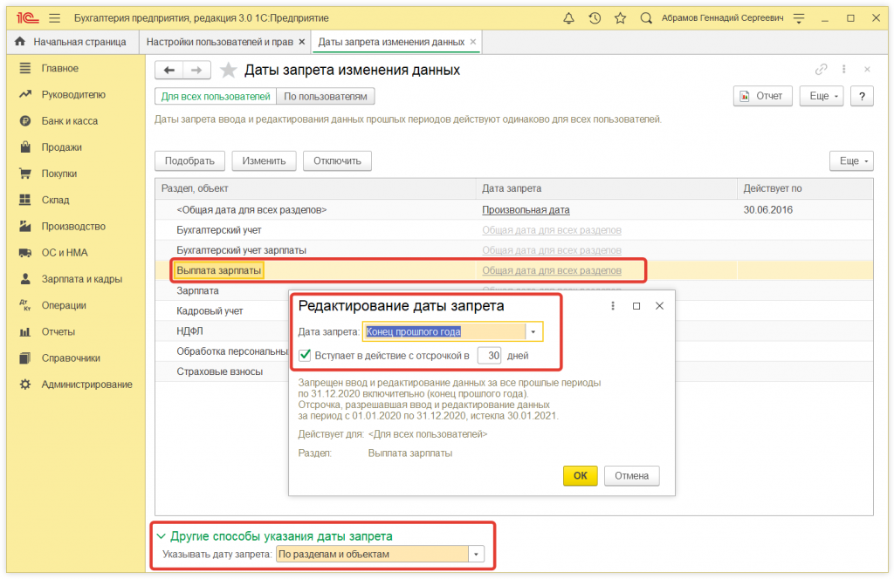
Task: Click the back navigation arrow
Action: pyautogui.click(x=169, y=71)
